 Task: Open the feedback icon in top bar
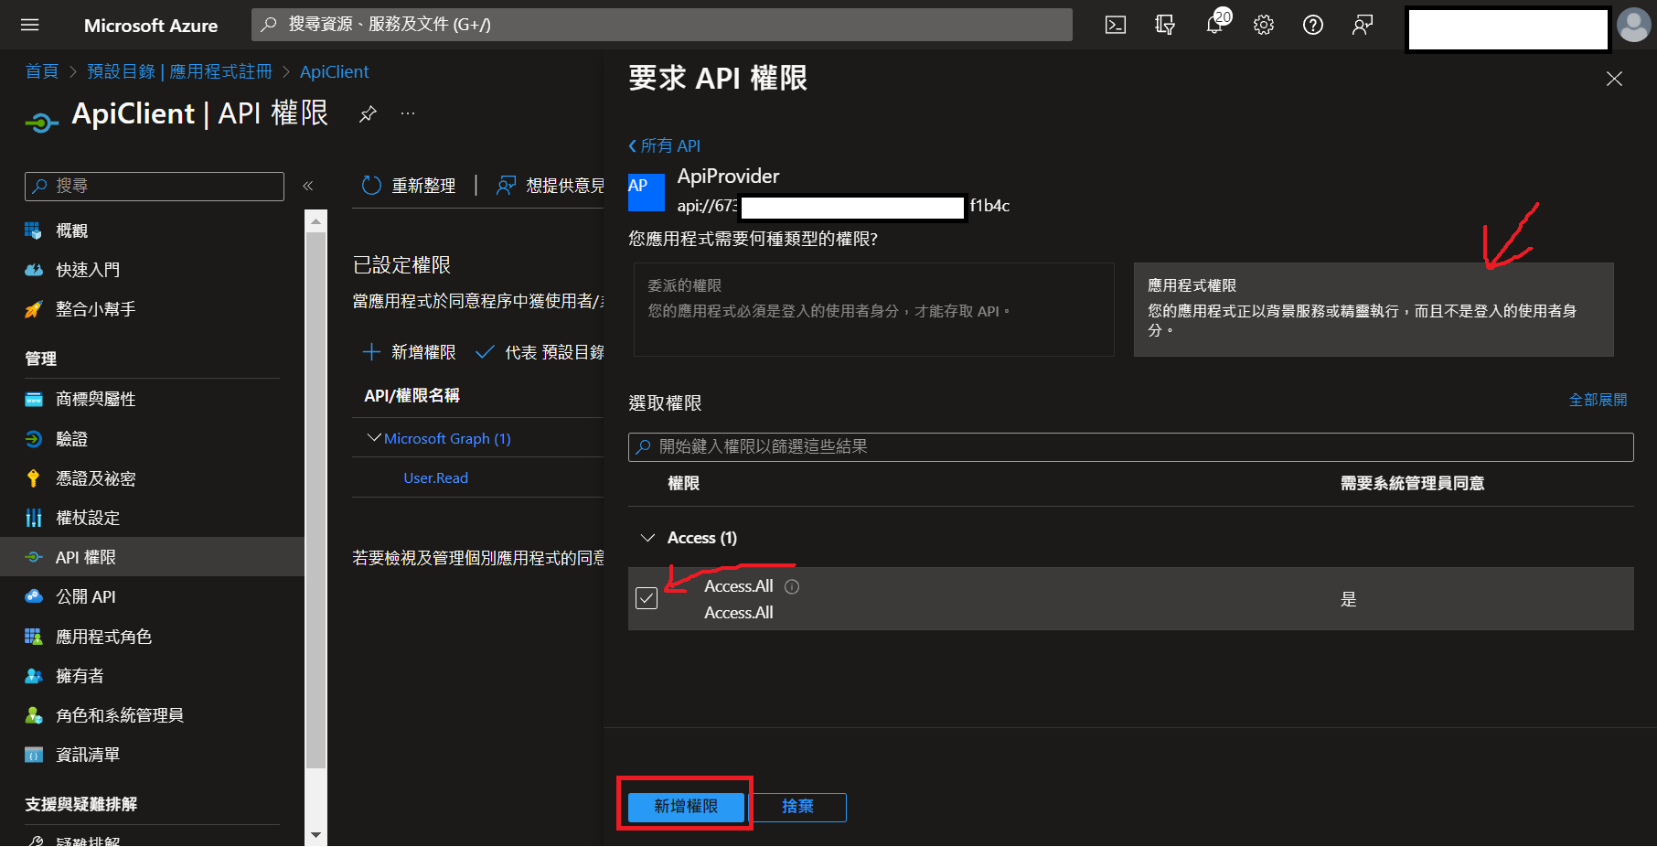[x=1363, y=25]
